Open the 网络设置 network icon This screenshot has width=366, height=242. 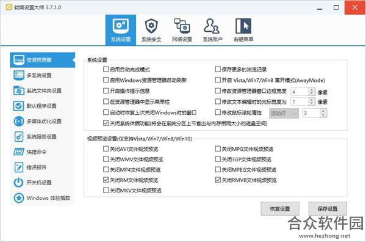coord(182,26)
